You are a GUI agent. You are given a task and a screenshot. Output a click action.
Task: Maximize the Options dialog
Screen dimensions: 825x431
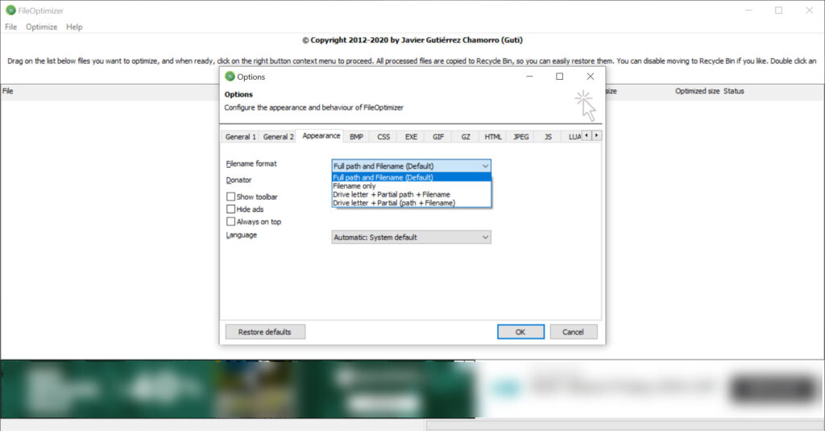[x=560, y=77]
